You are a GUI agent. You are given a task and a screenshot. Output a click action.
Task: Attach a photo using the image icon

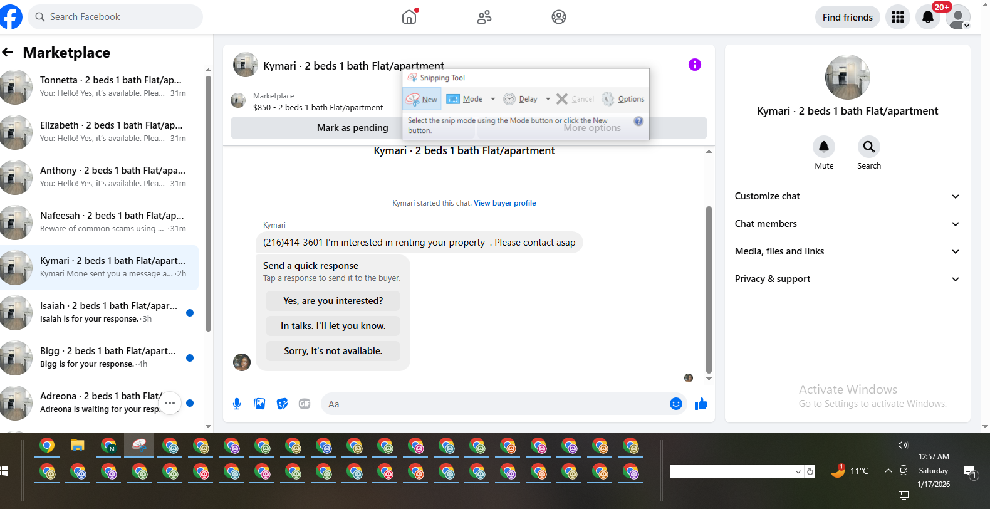[x=259, y=404]
